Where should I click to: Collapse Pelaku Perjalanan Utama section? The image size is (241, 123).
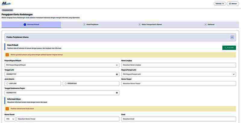(x=232, y=37)
